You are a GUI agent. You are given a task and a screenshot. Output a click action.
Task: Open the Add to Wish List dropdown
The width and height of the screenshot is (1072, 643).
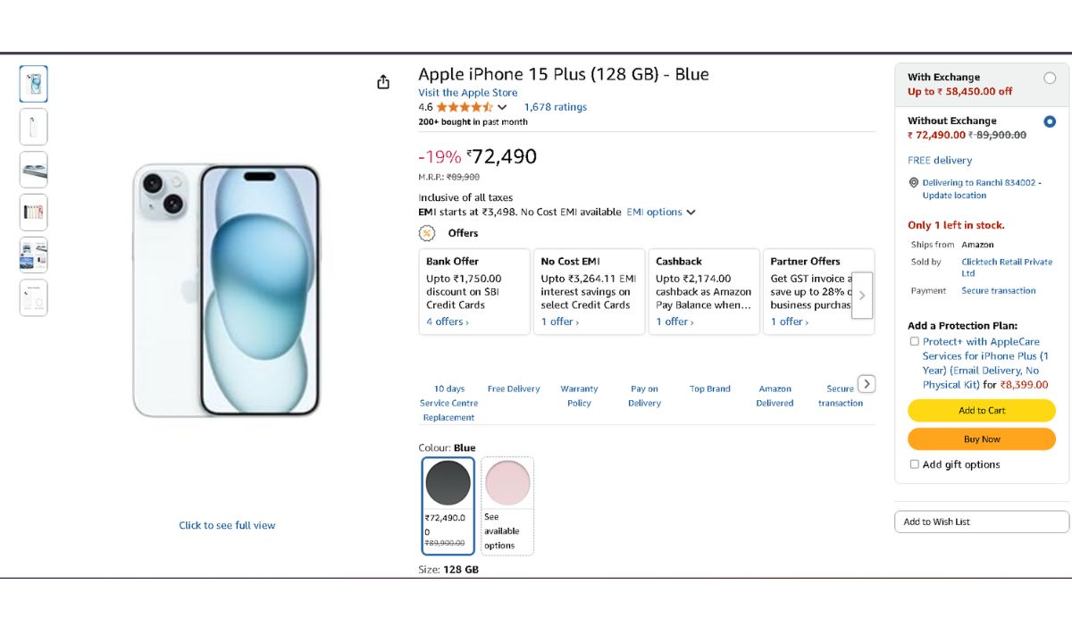point(981,522)
